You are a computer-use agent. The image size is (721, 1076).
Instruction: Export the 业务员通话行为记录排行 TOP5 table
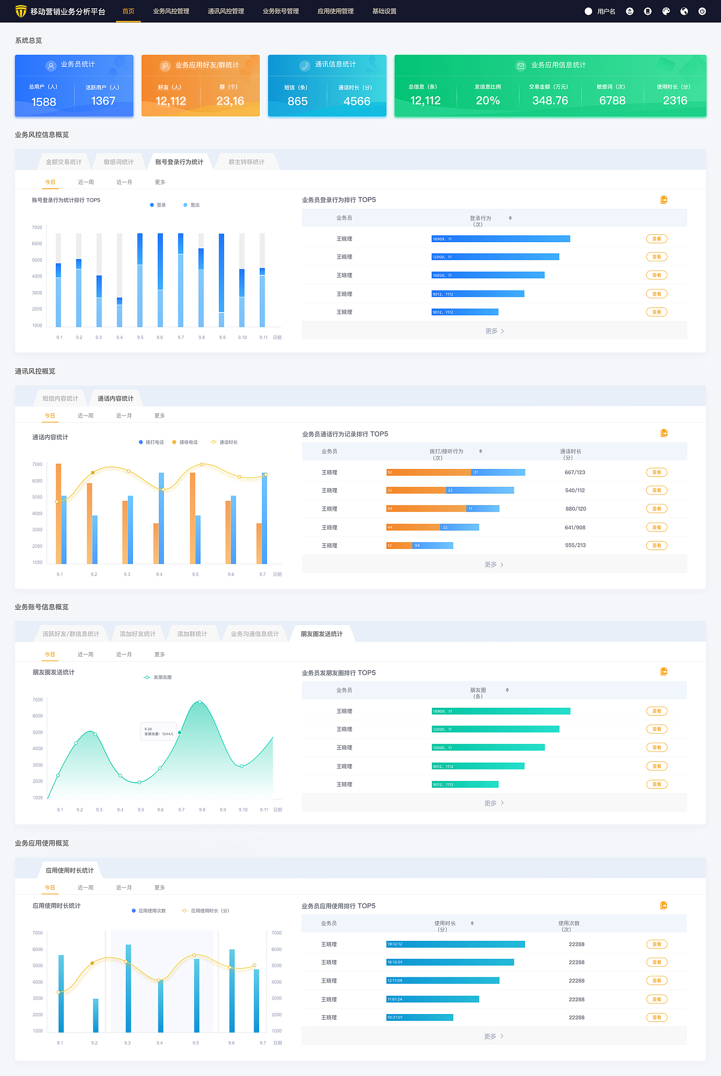point(664,433)
